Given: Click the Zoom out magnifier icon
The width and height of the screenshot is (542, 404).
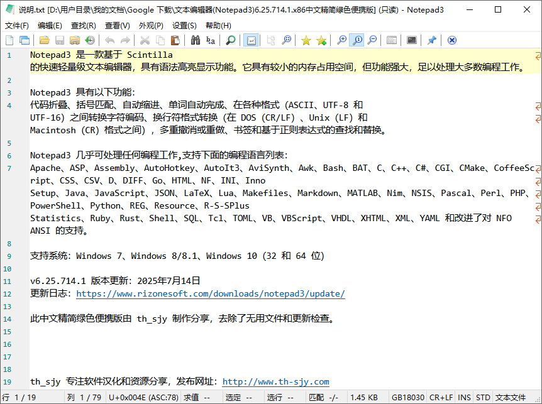Looking at the screenshot, I should tap(372, 40).
